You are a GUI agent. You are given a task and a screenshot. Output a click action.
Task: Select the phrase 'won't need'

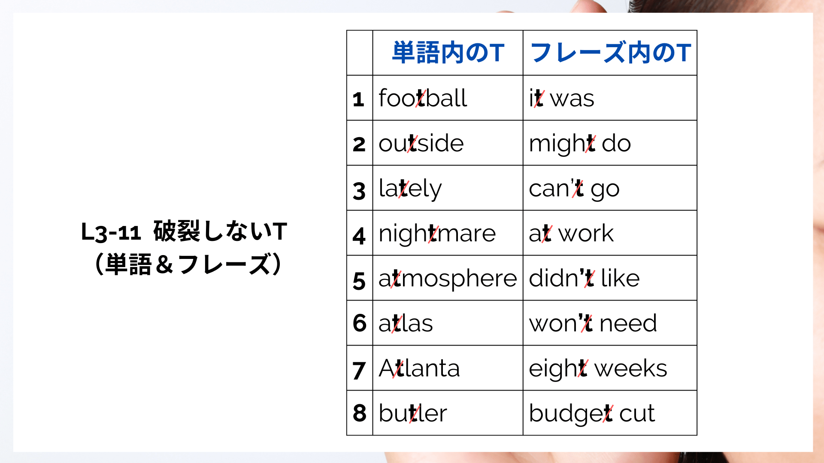point(593,323)
